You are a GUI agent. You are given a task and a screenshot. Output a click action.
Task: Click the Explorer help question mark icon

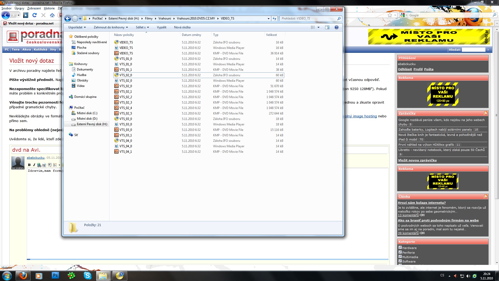click(336, 27)
